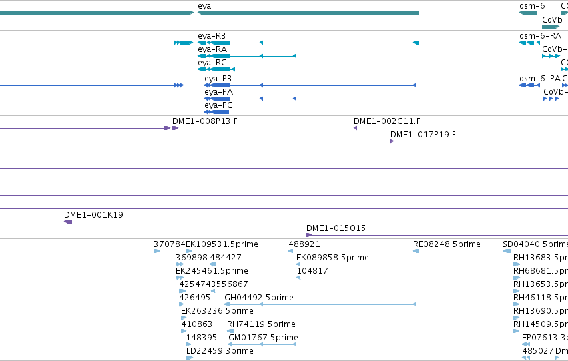The height and width of the screenshot is (361, 568).
Task: Select the 369898 EST label
Action: click(x=192, y=258)
